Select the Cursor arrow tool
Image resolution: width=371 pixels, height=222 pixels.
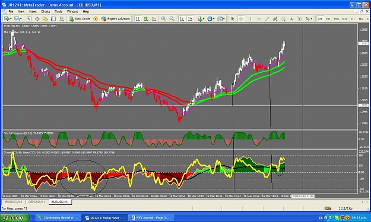tap(233, 19)
